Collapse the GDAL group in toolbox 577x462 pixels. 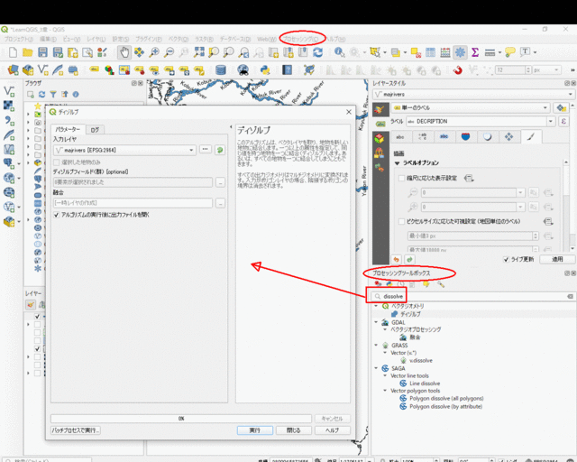pos(376,322)
